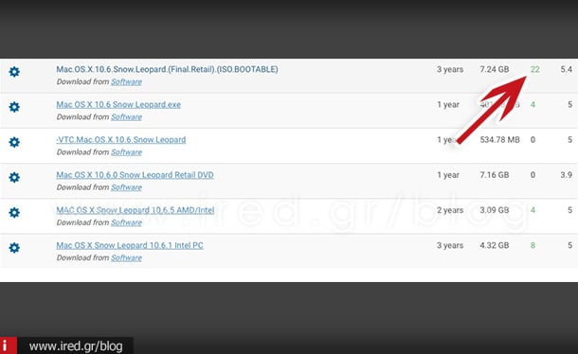The image size is (578, 354).
Task: Open Mac OS X Snow Leopard 10.6.1 Intel PC
Action: pos(130,245)
